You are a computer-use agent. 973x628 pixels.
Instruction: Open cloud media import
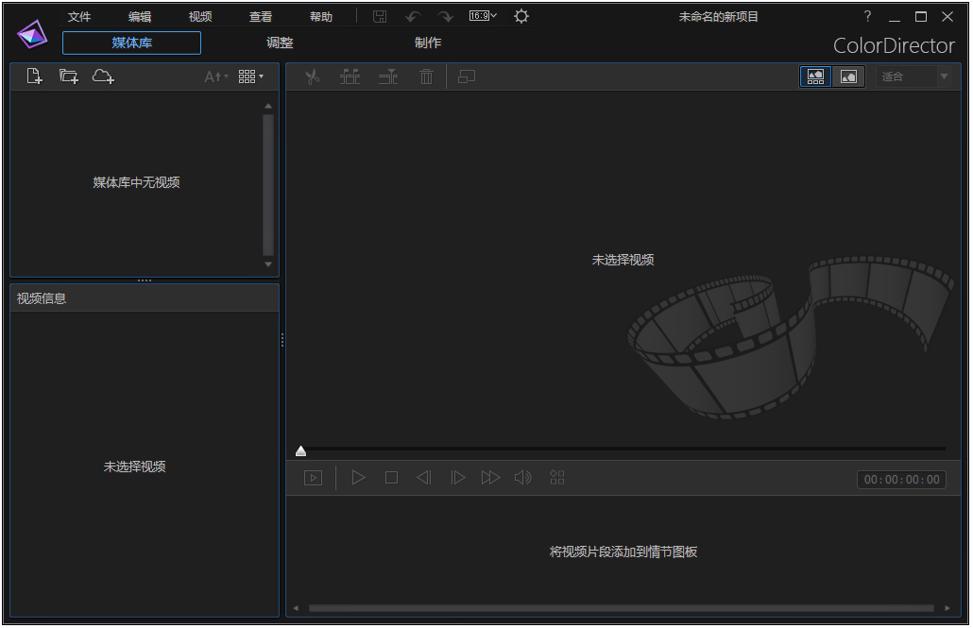pos(103,76)
